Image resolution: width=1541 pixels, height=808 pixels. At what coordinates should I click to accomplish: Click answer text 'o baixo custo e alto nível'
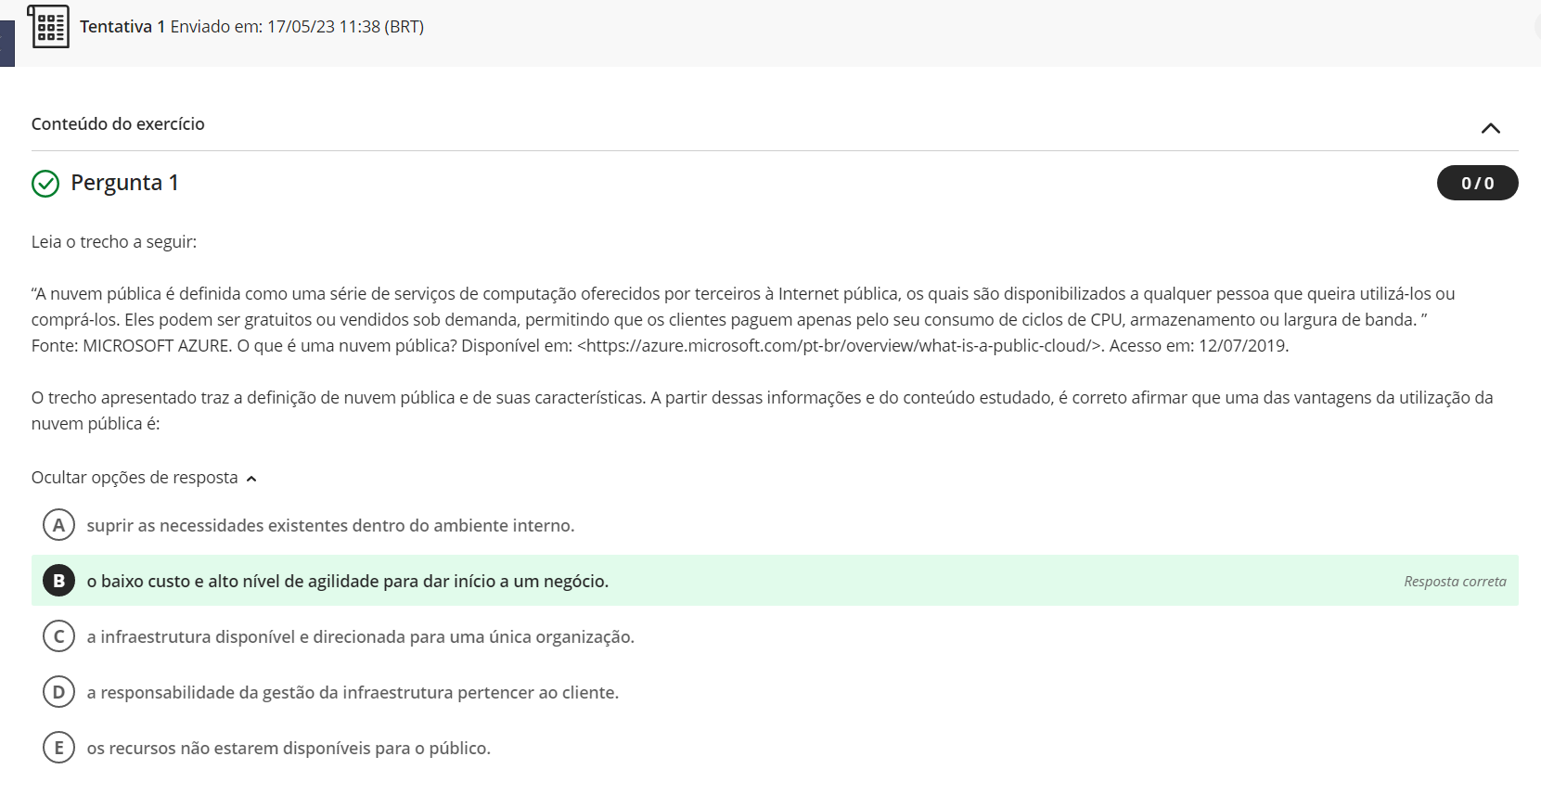pyautogui.click(x=348, y=582)
